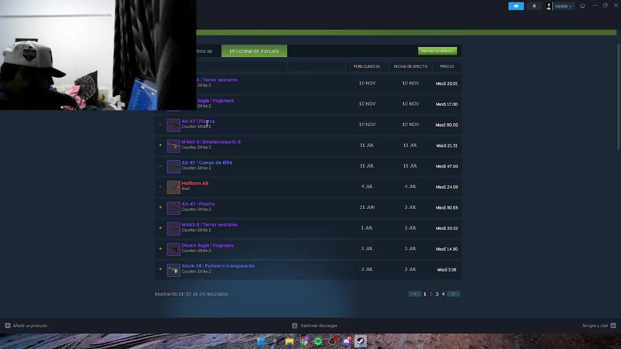
Task: Open Gestionar descargas
Action: (x=319, y=326)
